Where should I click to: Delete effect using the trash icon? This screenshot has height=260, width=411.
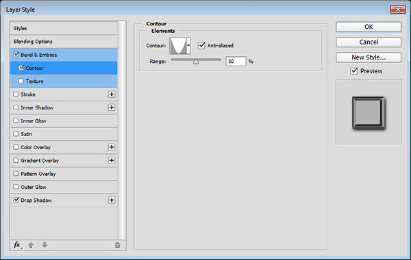pyautogui.click(x=117, y=245)
